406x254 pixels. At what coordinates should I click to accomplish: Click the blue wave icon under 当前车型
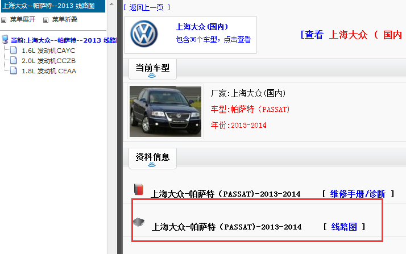(152, 76)
